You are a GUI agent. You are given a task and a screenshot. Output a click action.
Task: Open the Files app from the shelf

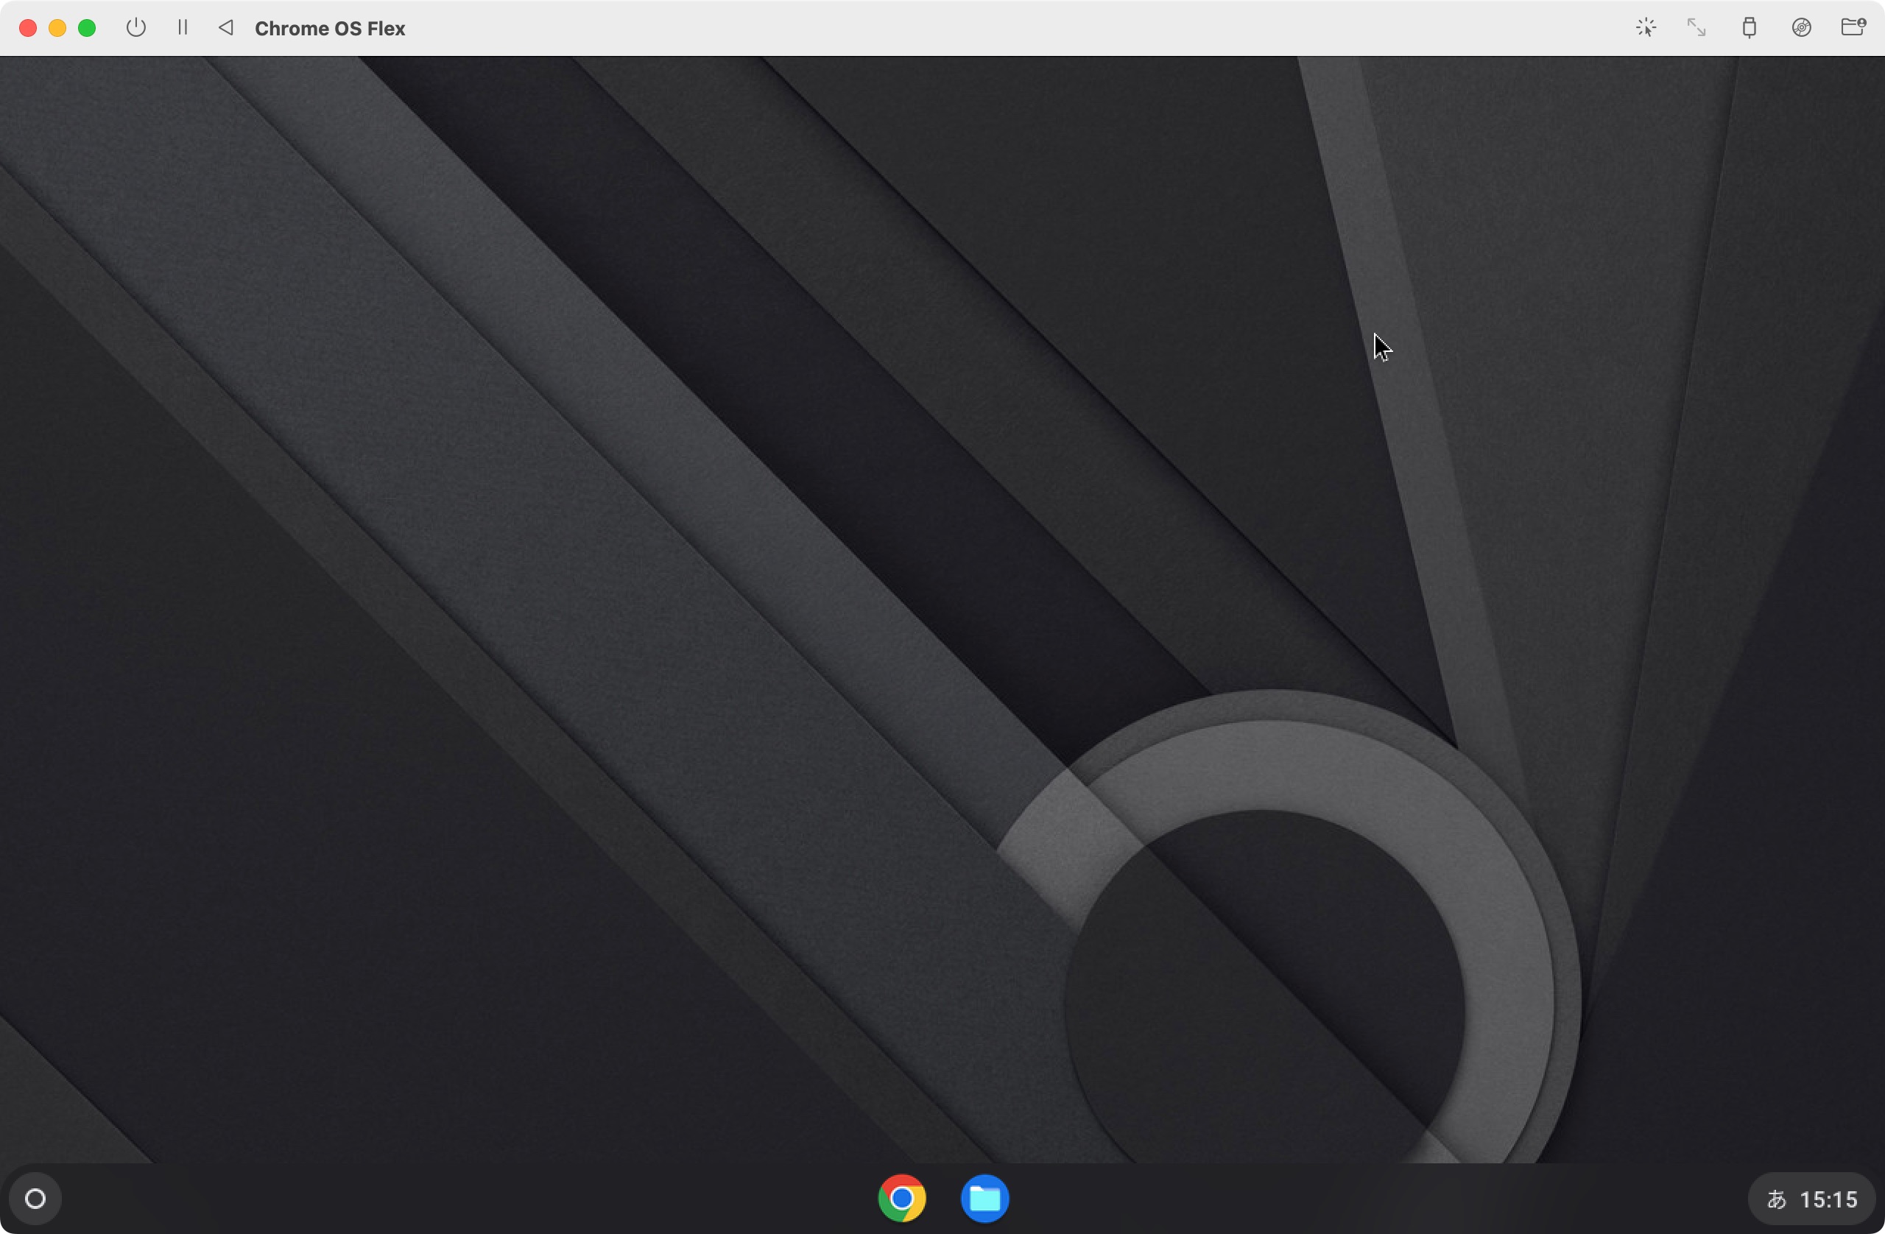pyautogui.click(x=984, y=1199)
